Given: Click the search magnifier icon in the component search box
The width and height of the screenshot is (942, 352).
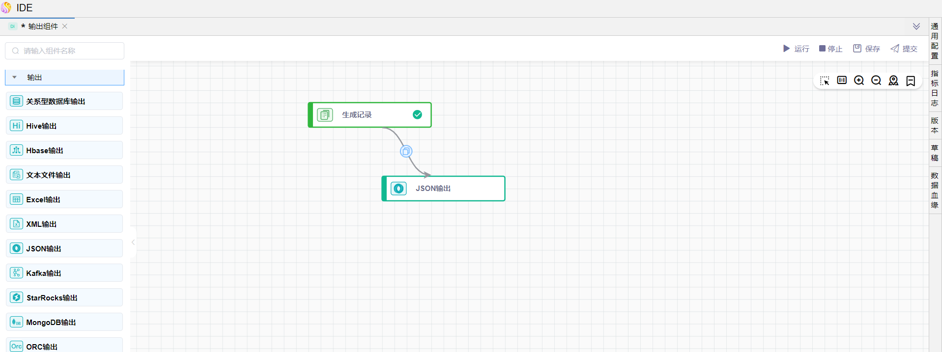Looking at the screenshot, I should 16,51.
